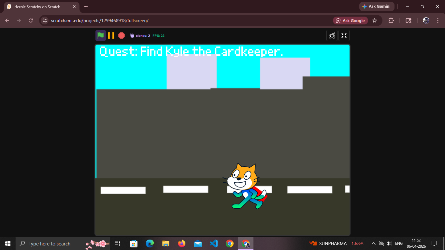This screenshot has width=445, height=250.
Task: Open the Chrome profile avatar
Action: pyautogui.click(x=426, y=21)
